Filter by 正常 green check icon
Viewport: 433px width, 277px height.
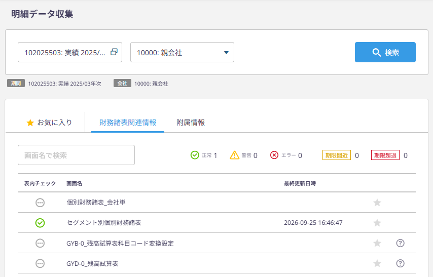tap(195, 155)
